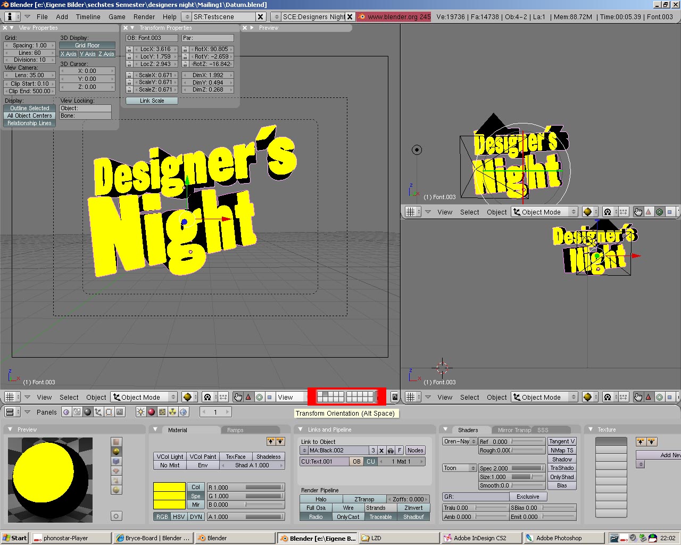681x545 pixels.
Task: Delete the material link with X icon
Action: point(381,450)
